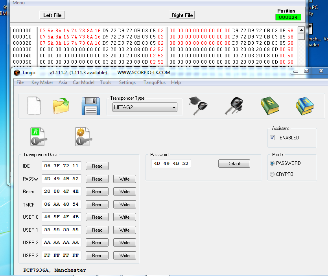328x276 pixels.
Task: Click the read transponder key icon marked R
Action: [39, 137]
